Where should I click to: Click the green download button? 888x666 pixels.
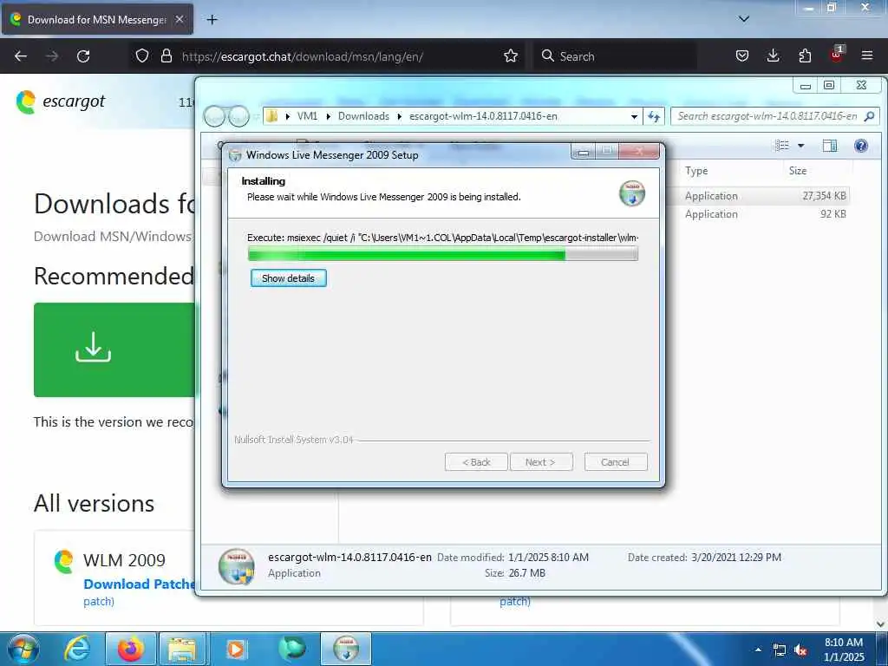[x=114, y=349]
